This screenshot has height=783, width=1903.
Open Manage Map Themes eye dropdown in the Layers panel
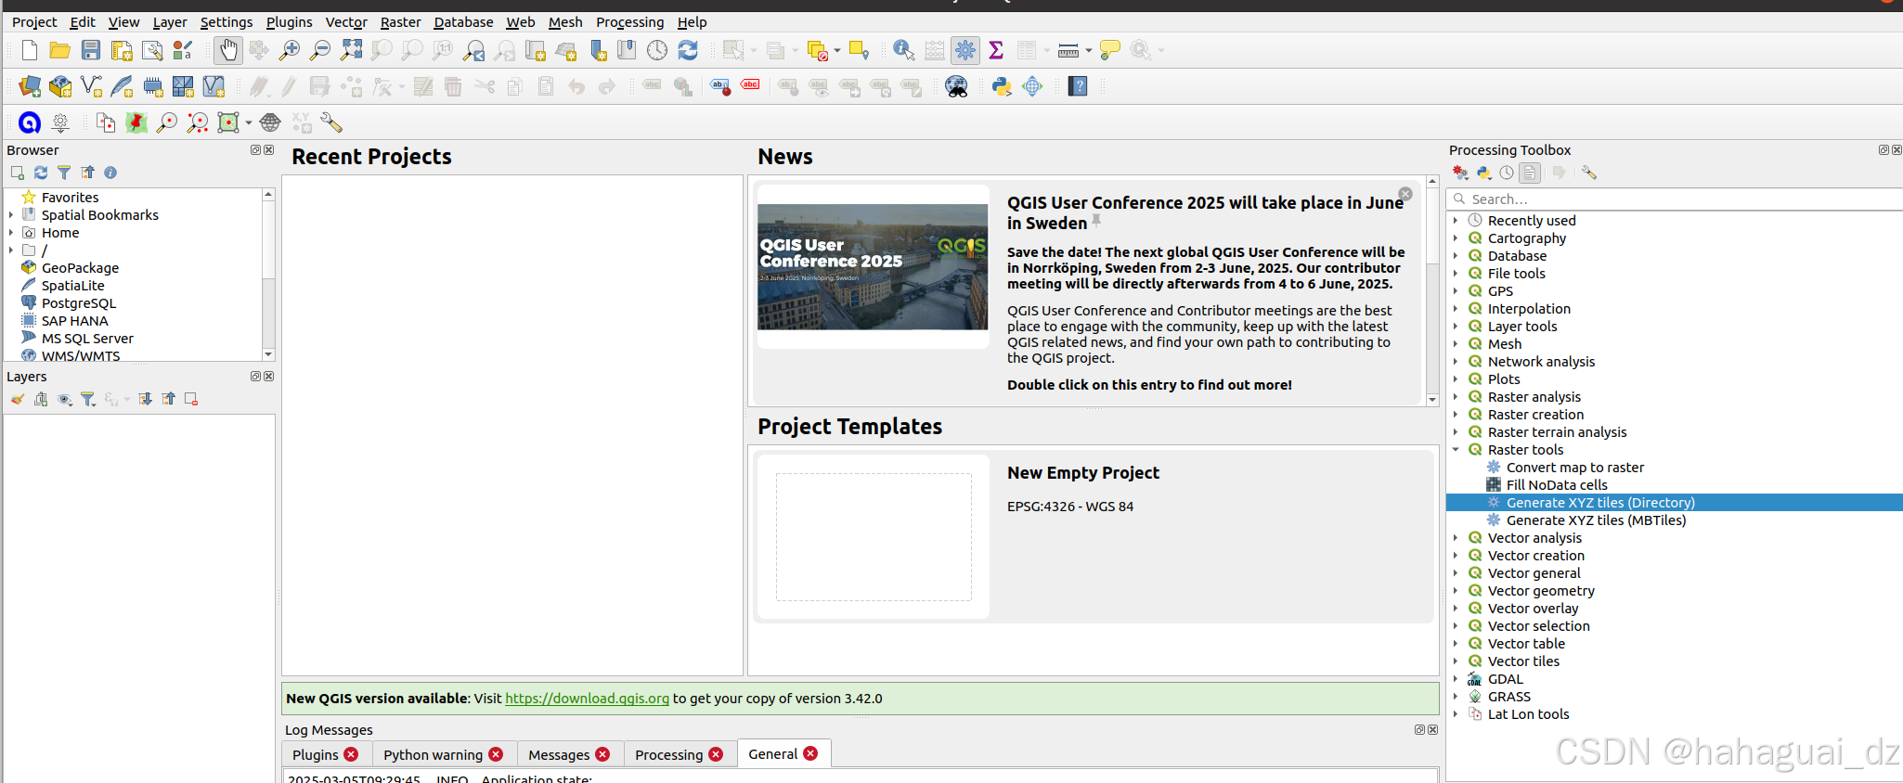65,399
